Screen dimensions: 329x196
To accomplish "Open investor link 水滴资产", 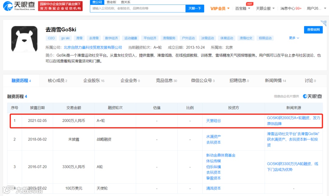I will 213,137.
